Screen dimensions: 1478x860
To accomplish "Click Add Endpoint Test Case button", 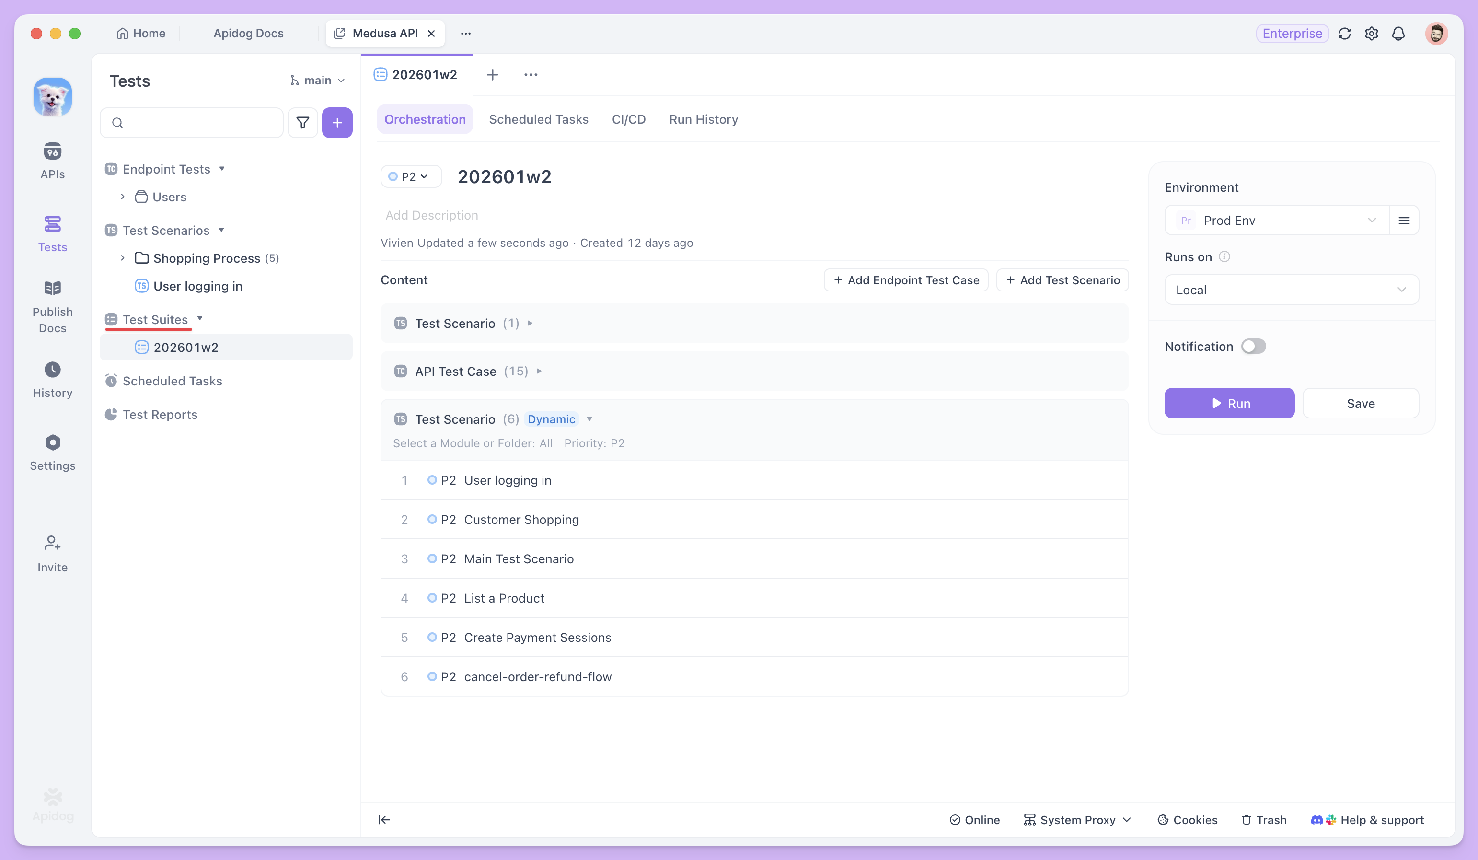I will click(x=906, y=280).
